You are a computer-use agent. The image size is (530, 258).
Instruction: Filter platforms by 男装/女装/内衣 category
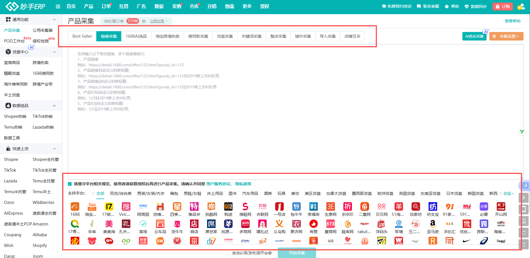point(151,193)
